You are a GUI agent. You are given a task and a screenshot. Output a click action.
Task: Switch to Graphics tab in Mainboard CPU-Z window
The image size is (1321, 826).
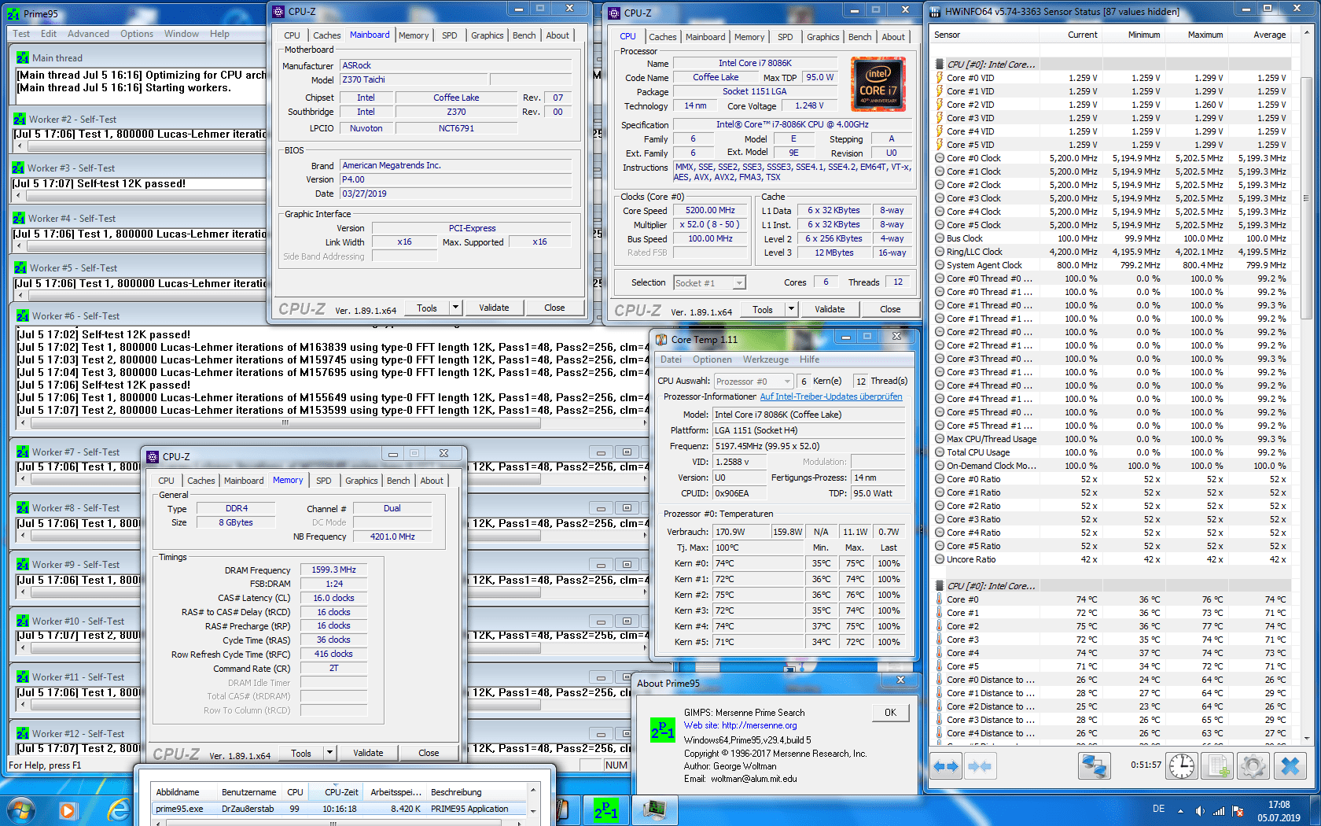[x=487, y=35]
